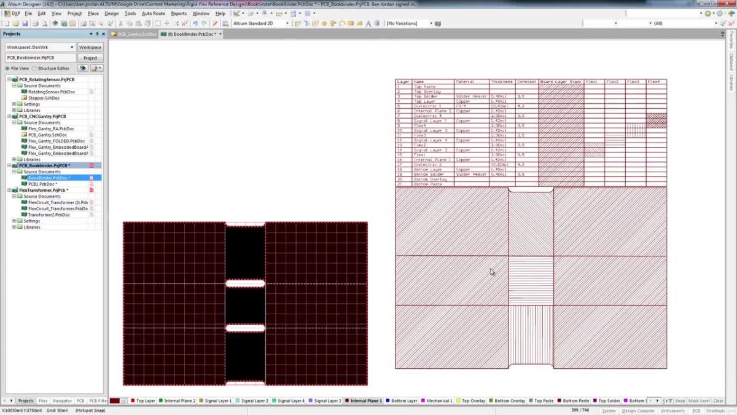Switch to the Structure Editor radio button
Viewport: 737px width, 415px height.
click(x=34, y=68)
